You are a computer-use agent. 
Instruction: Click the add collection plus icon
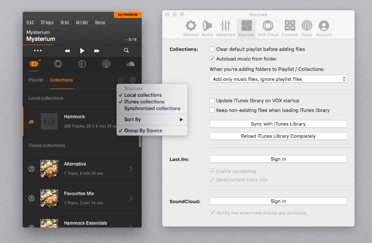click(133, 80)
